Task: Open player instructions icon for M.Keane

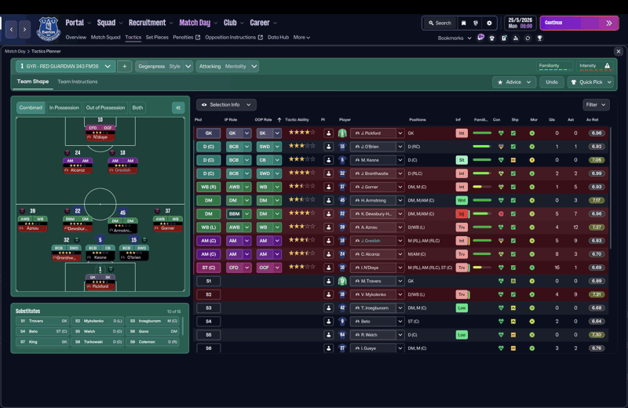Action: 328,160
